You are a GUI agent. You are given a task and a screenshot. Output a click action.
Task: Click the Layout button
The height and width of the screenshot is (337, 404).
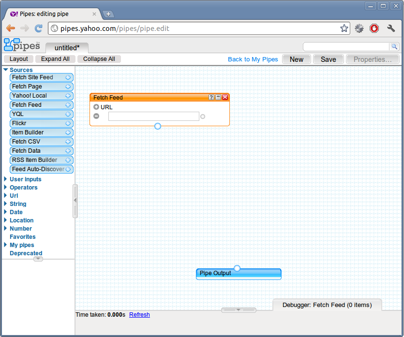point(19,59)
